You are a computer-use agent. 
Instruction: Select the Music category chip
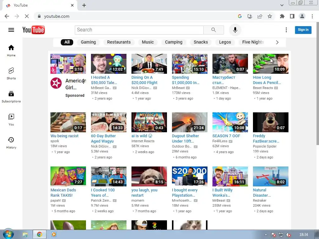[x=148, y=42]
